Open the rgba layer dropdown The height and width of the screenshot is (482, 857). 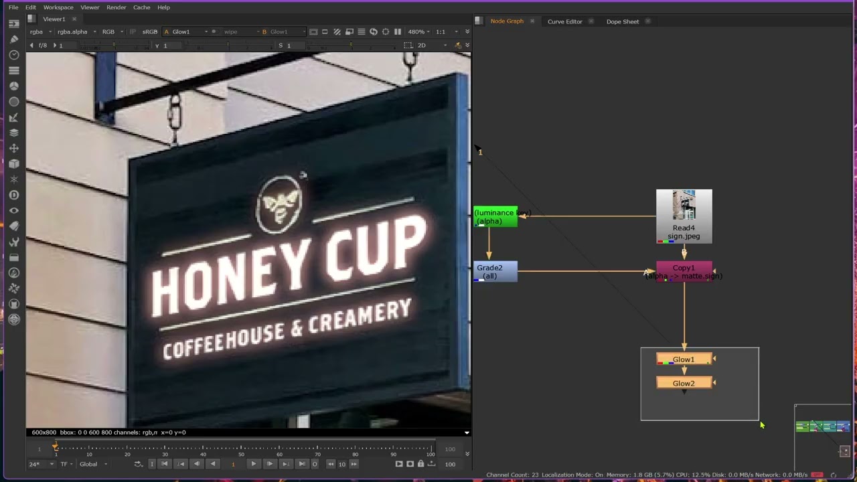click(40, 31)
